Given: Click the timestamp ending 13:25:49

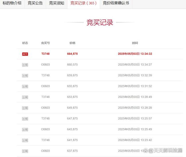Looking at the screenshot, I should click(x=135, y=129).
